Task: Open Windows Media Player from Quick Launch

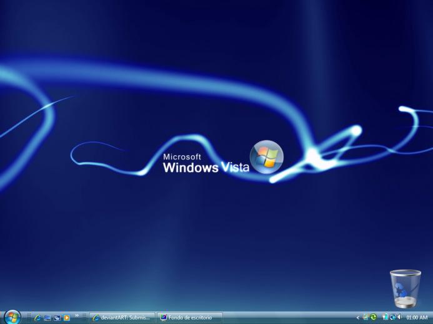Action: pos(67,318)
